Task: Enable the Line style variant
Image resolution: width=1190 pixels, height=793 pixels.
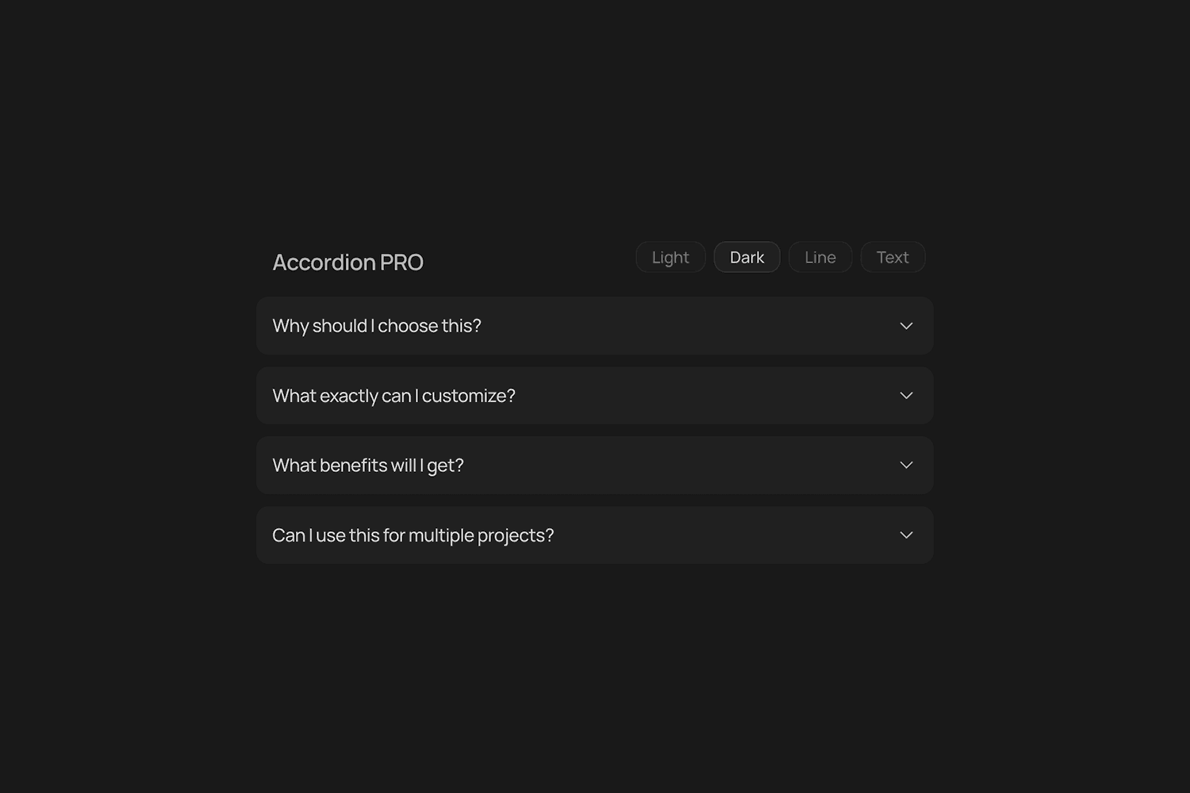Action: [820, 257]
